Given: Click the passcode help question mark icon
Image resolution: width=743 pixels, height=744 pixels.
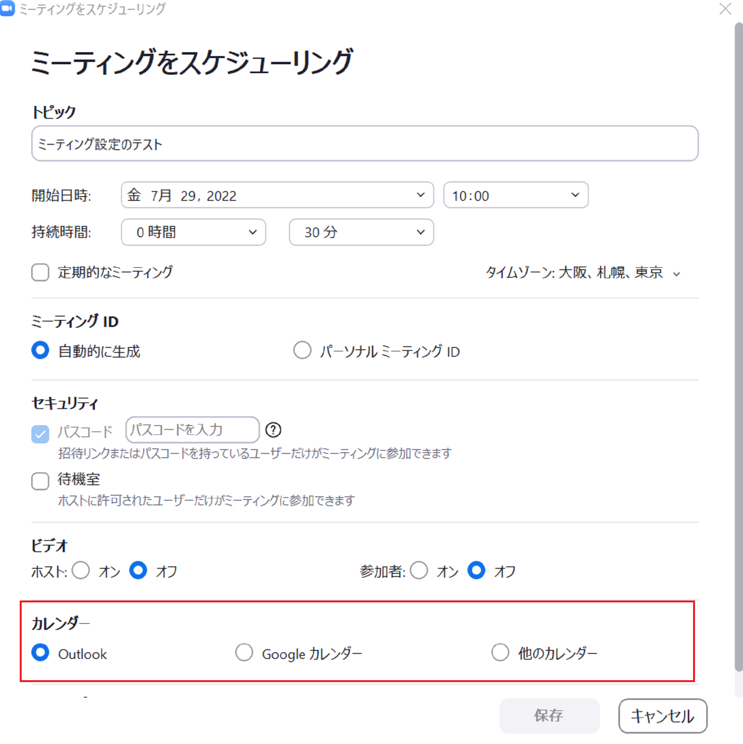Looking at the screenshot, I should click(x=273, y=430).
